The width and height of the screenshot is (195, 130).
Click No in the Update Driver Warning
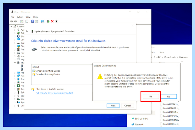(169, 96)
